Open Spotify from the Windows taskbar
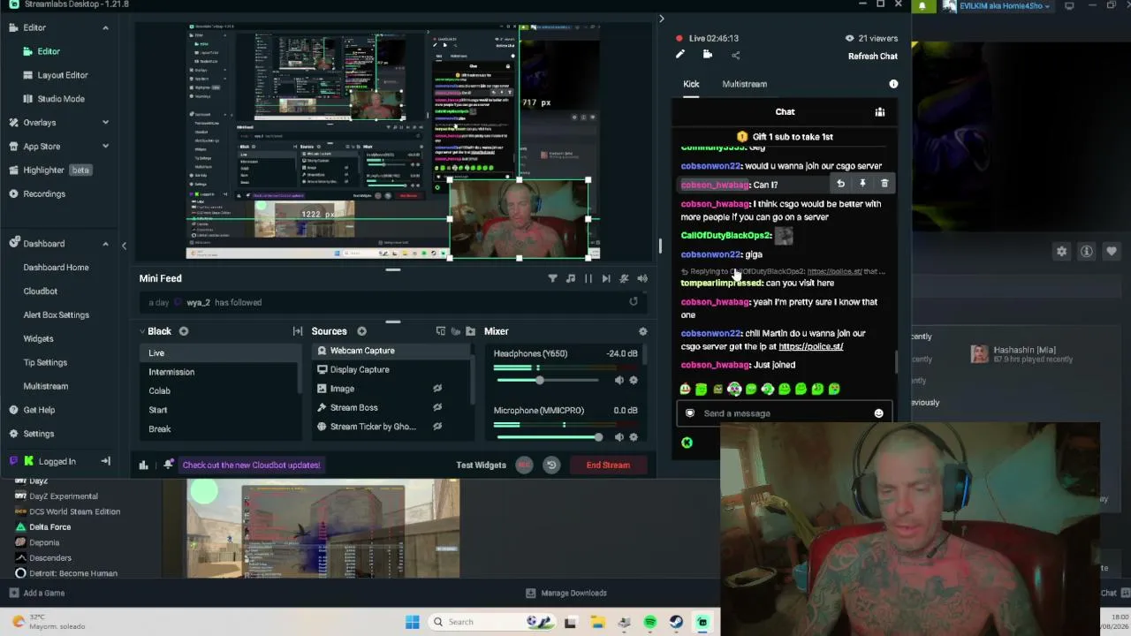 [650, 622]
